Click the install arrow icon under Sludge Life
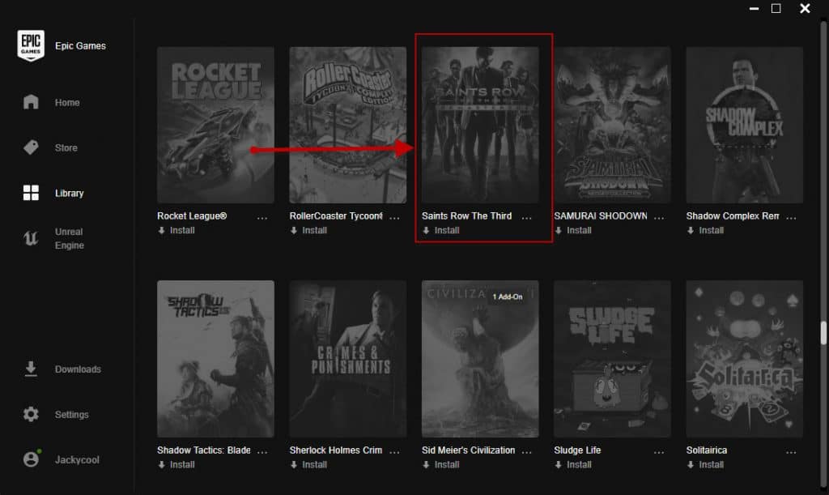Image resolution: width=829 pixels, height=495 pixels. [559, 464]
